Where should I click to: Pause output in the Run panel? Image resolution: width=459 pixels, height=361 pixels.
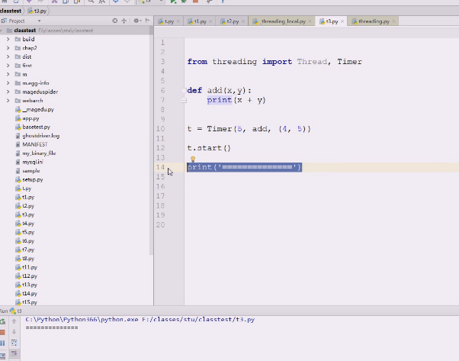2,343
